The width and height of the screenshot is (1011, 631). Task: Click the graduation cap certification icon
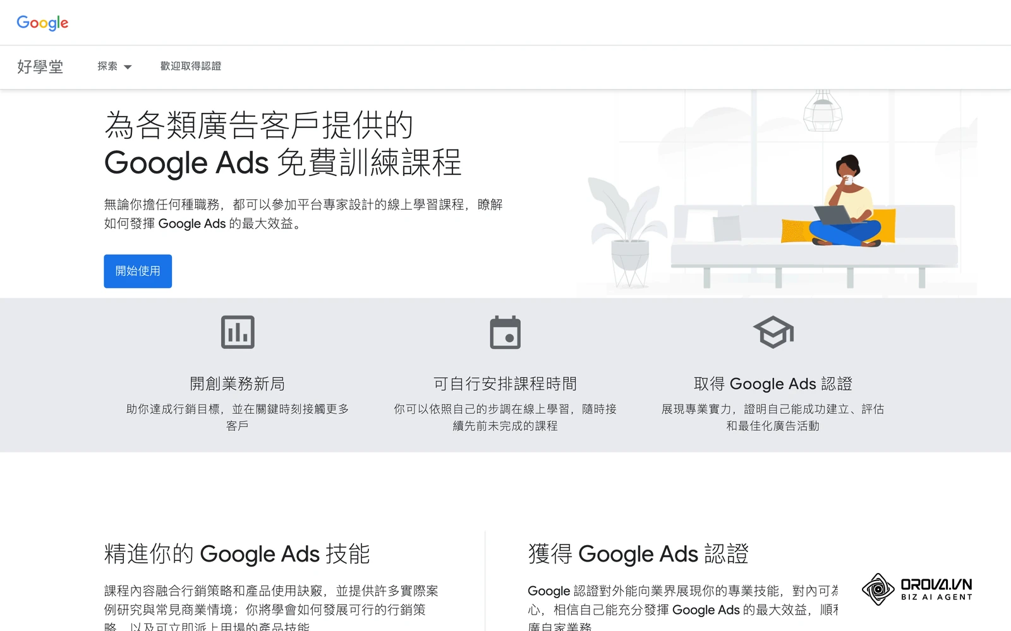[773, 332]
